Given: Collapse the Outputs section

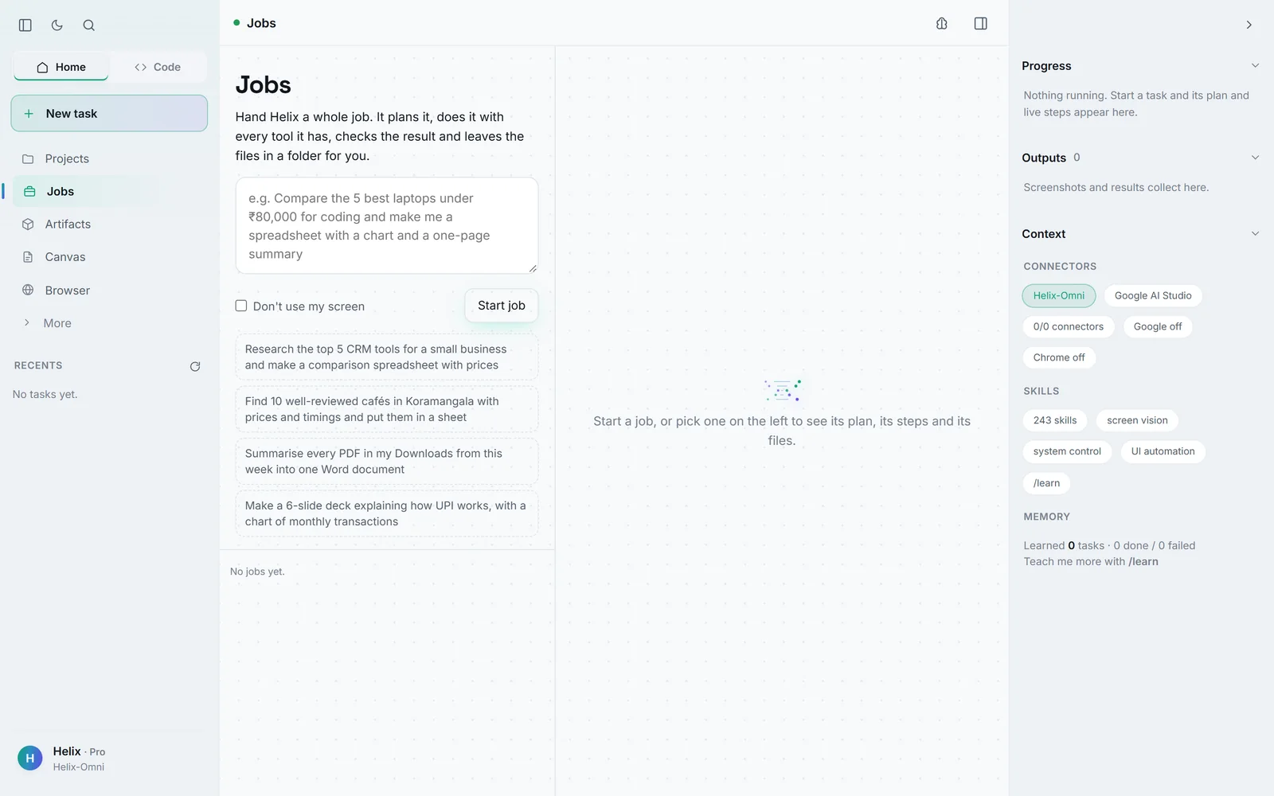Looking at the screenshot, I should click(x=1255, y=157).
